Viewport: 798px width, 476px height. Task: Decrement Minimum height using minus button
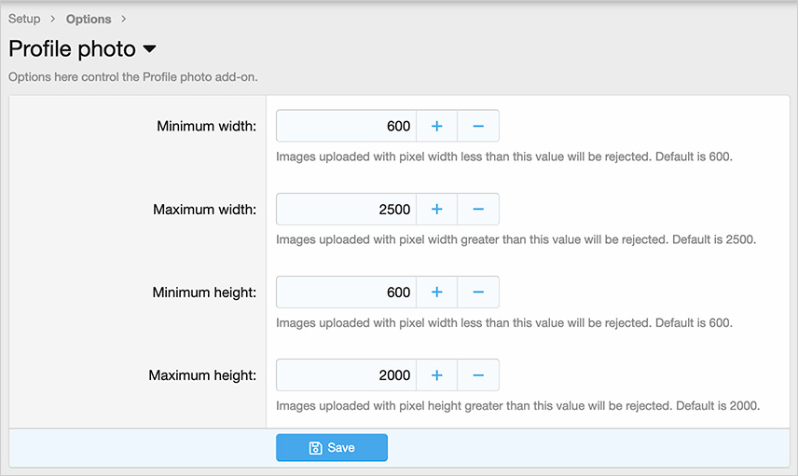[478, 292]
